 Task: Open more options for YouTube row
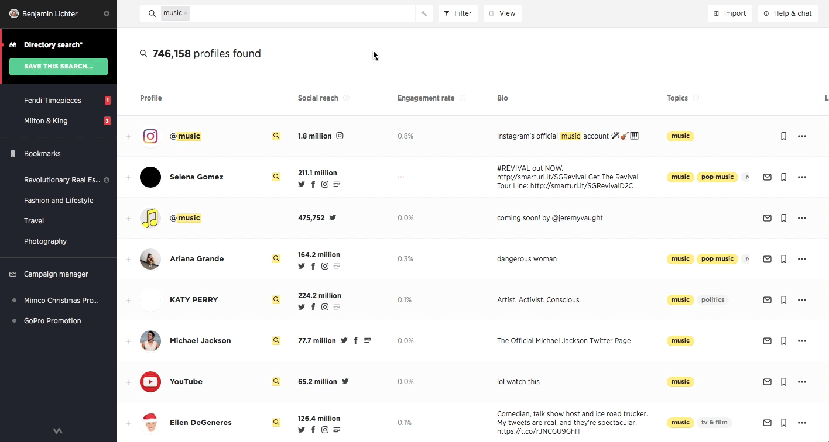802,382
